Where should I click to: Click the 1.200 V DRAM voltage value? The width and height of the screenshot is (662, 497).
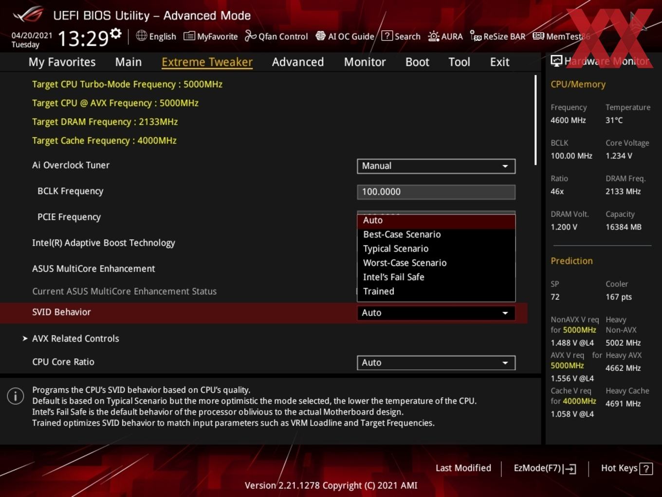click(x=564, y=227)
